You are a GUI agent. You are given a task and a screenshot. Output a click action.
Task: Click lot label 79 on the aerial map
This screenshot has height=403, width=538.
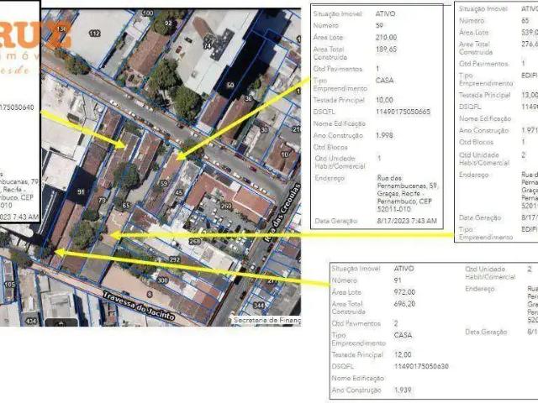pyautogui.click(x=102, y=200)
